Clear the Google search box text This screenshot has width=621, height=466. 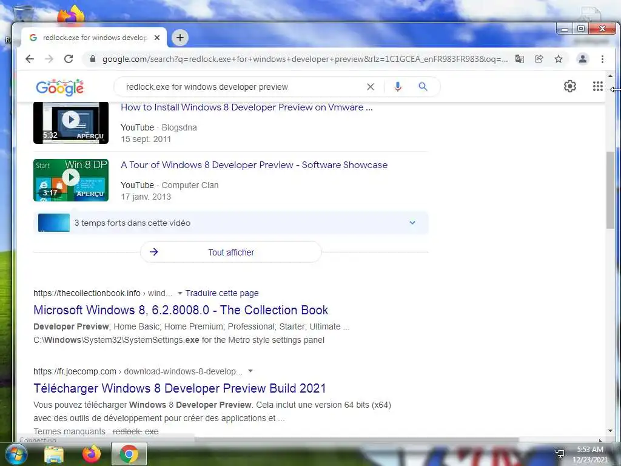[x=371, y=87]
